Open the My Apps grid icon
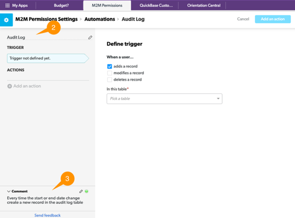The height and width of the screenshot is (218, 295). [7, 5]
